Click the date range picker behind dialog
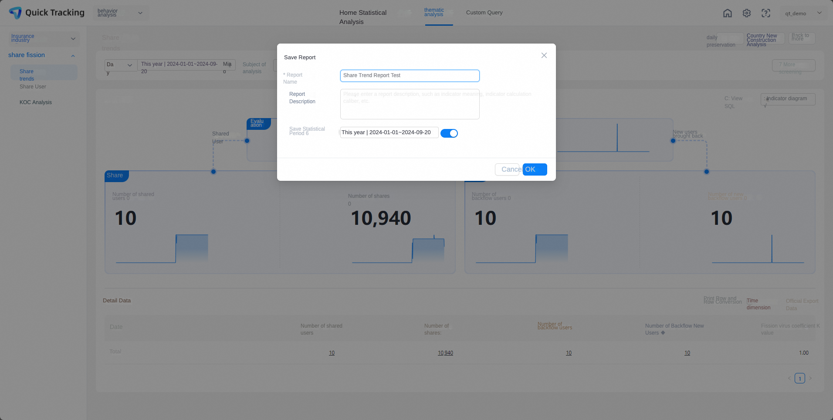The width and height of the screenshot is (833, 420). coord(186,65)
